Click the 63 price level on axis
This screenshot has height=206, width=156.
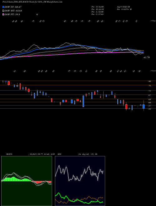click(149, 100)
